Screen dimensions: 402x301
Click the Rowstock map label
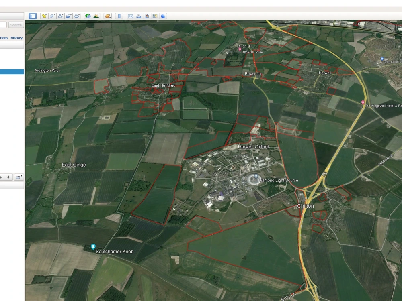[253, 74]
